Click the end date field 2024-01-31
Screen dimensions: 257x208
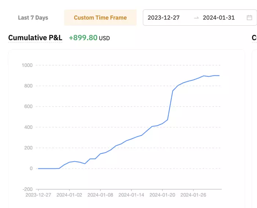tap(219, 18)
